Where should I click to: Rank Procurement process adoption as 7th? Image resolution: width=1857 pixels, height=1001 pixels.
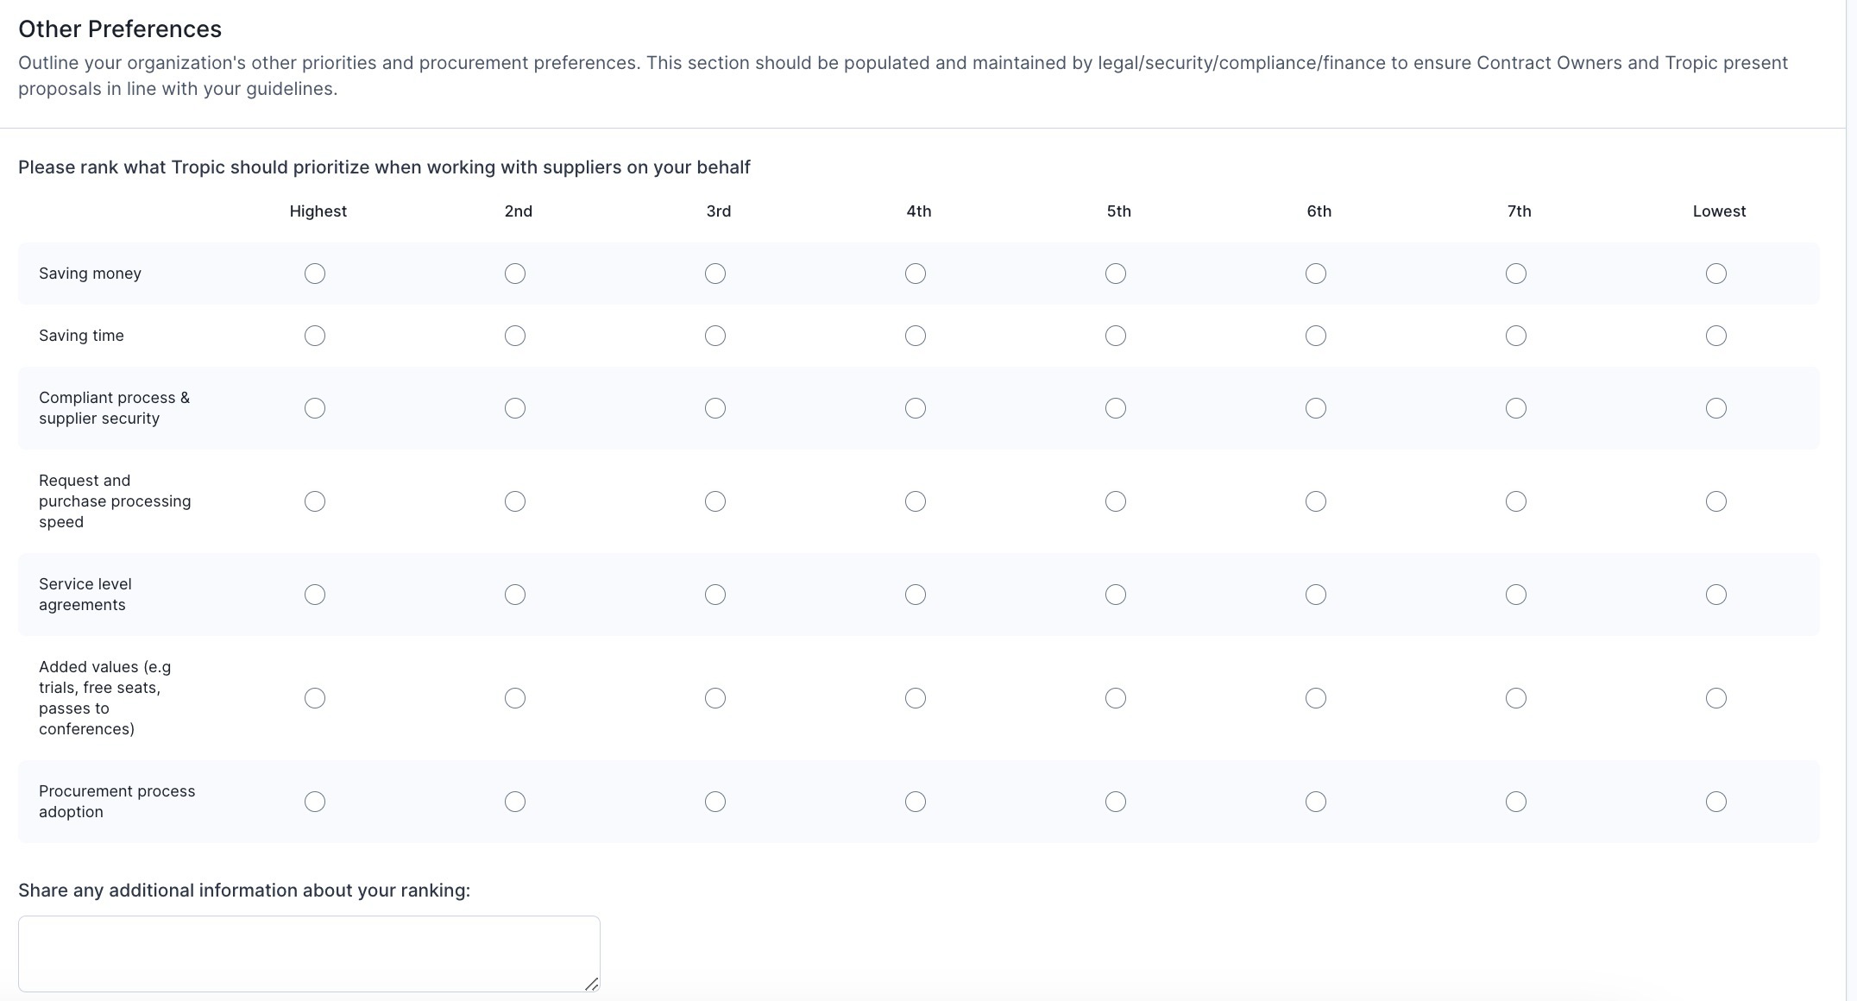click(x=1516, y=802)
